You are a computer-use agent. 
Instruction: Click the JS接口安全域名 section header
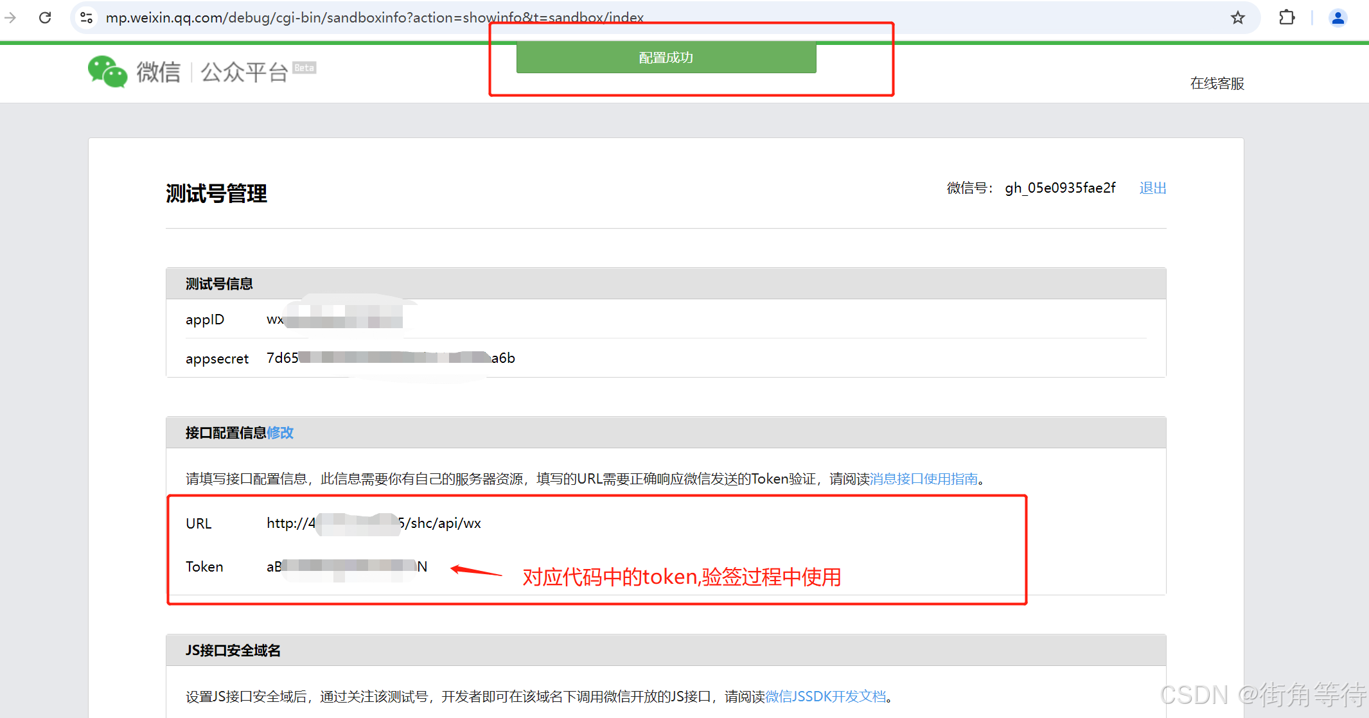pos(233,651)
